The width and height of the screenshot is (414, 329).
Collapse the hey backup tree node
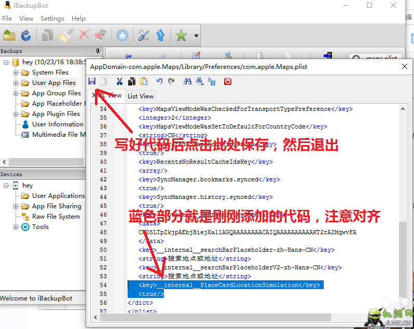(6, 62)
